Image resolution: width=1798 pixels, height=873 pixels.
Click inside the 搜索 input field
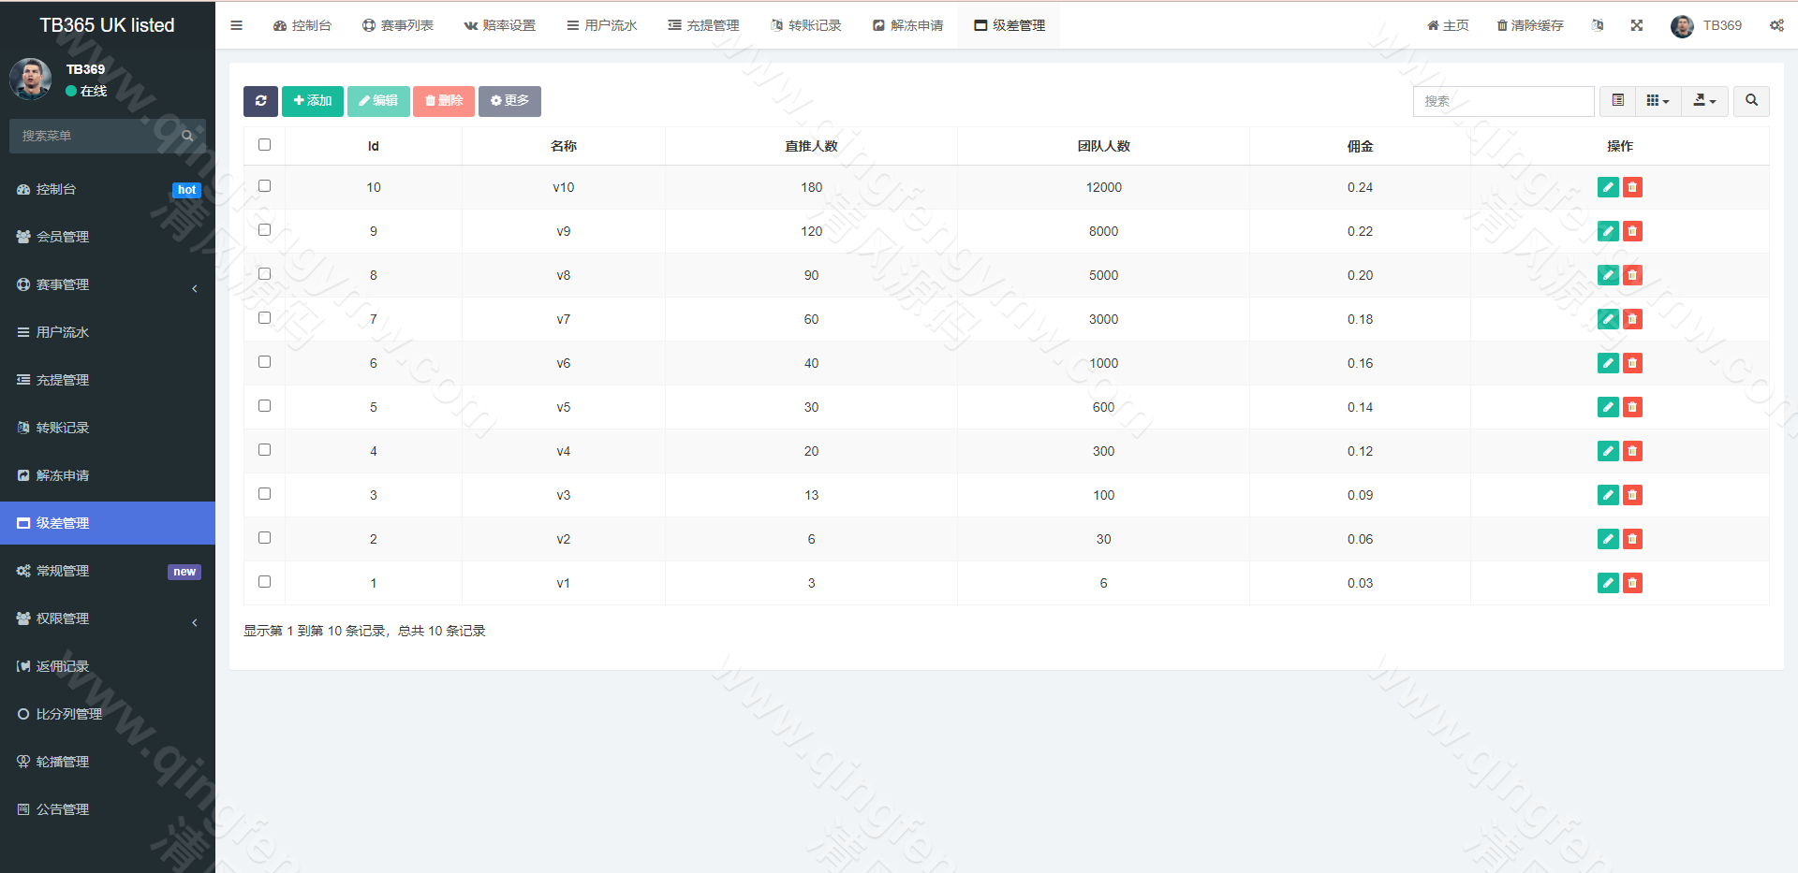coord(1503,101)
